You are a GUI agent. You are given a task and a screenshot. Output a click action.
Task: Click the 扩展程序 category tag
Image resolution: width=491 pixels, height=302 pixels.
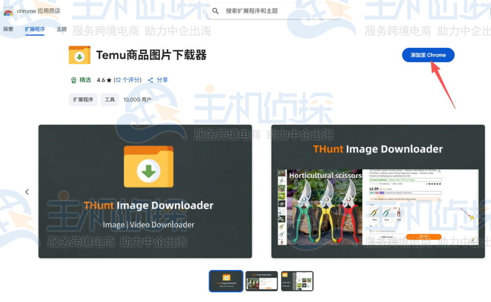pos(82,100)
